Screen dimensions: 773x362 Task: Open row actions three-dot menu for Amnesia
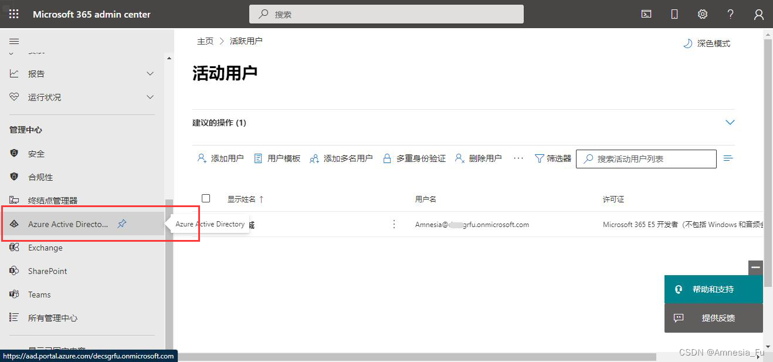394,224
